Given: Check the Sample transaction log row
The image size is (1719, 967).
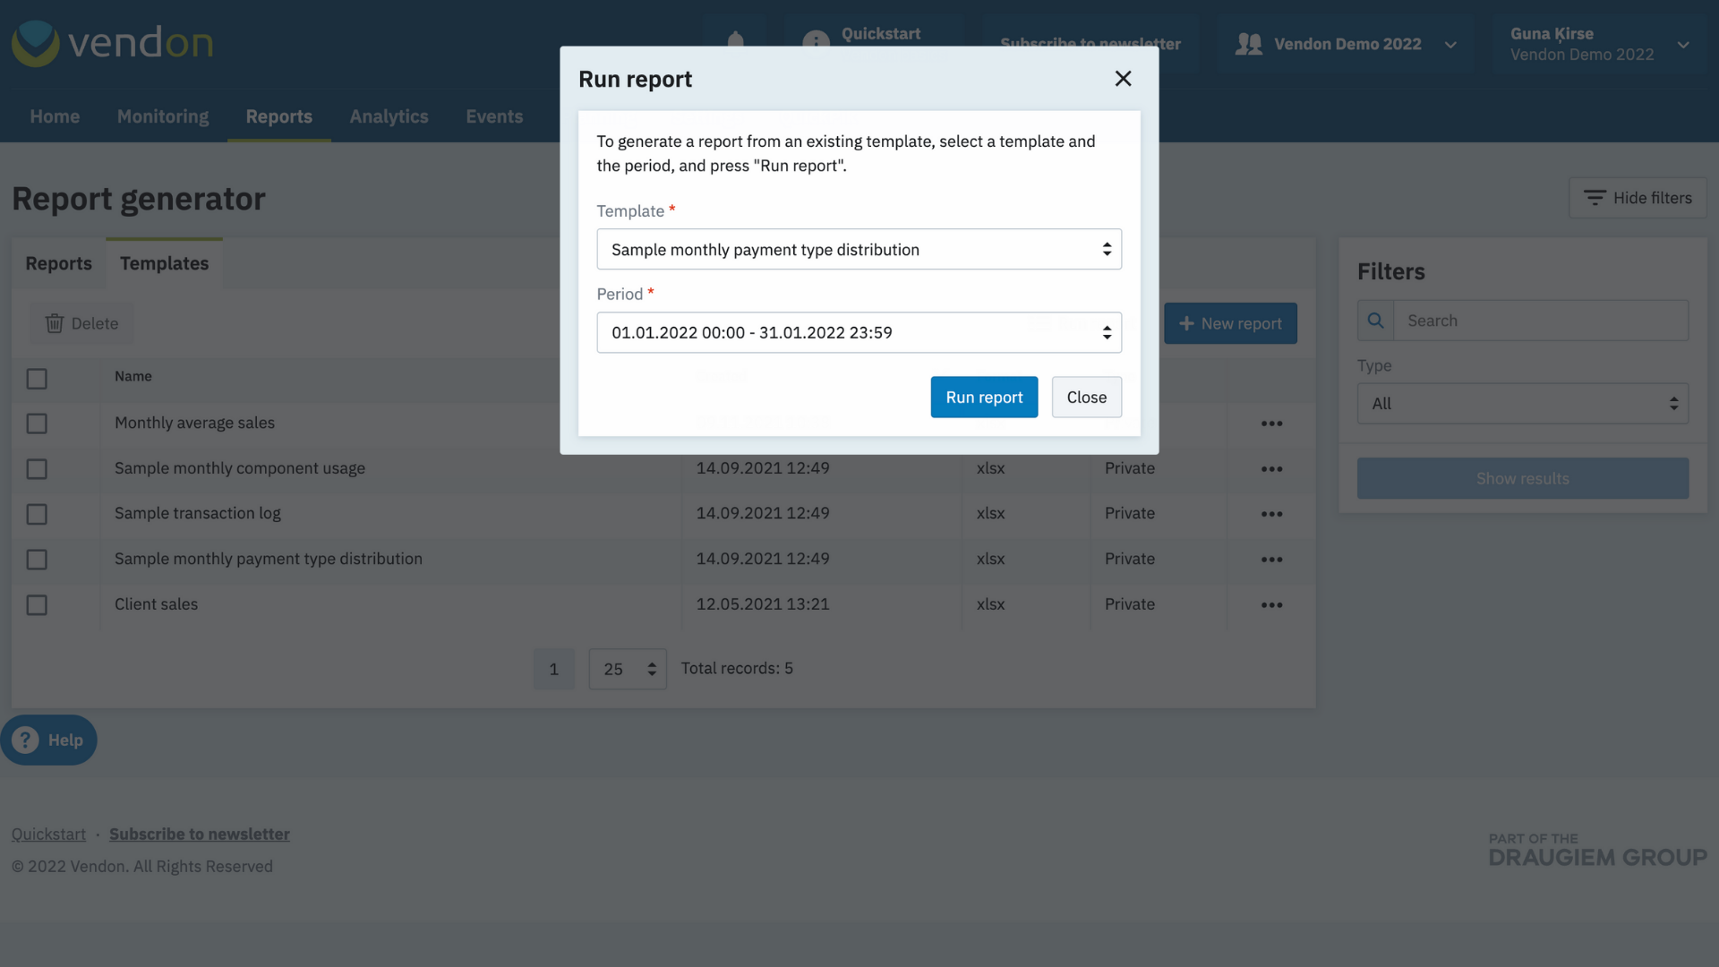Looking at the screenshot, I should point(37,514).
